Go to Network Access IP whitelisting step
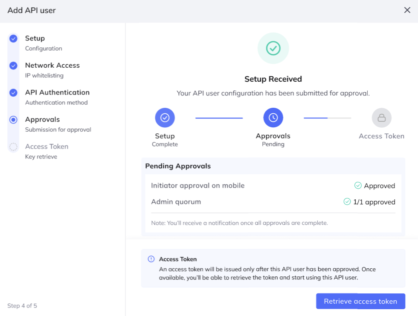This screenshot has height=316, width=418. [52, 70]
